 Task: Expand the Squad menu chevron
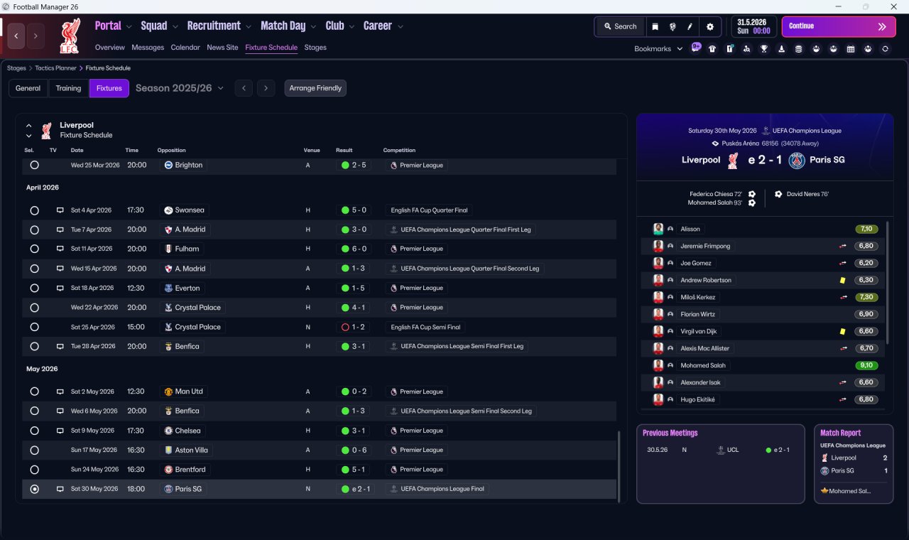click(175, 27)
